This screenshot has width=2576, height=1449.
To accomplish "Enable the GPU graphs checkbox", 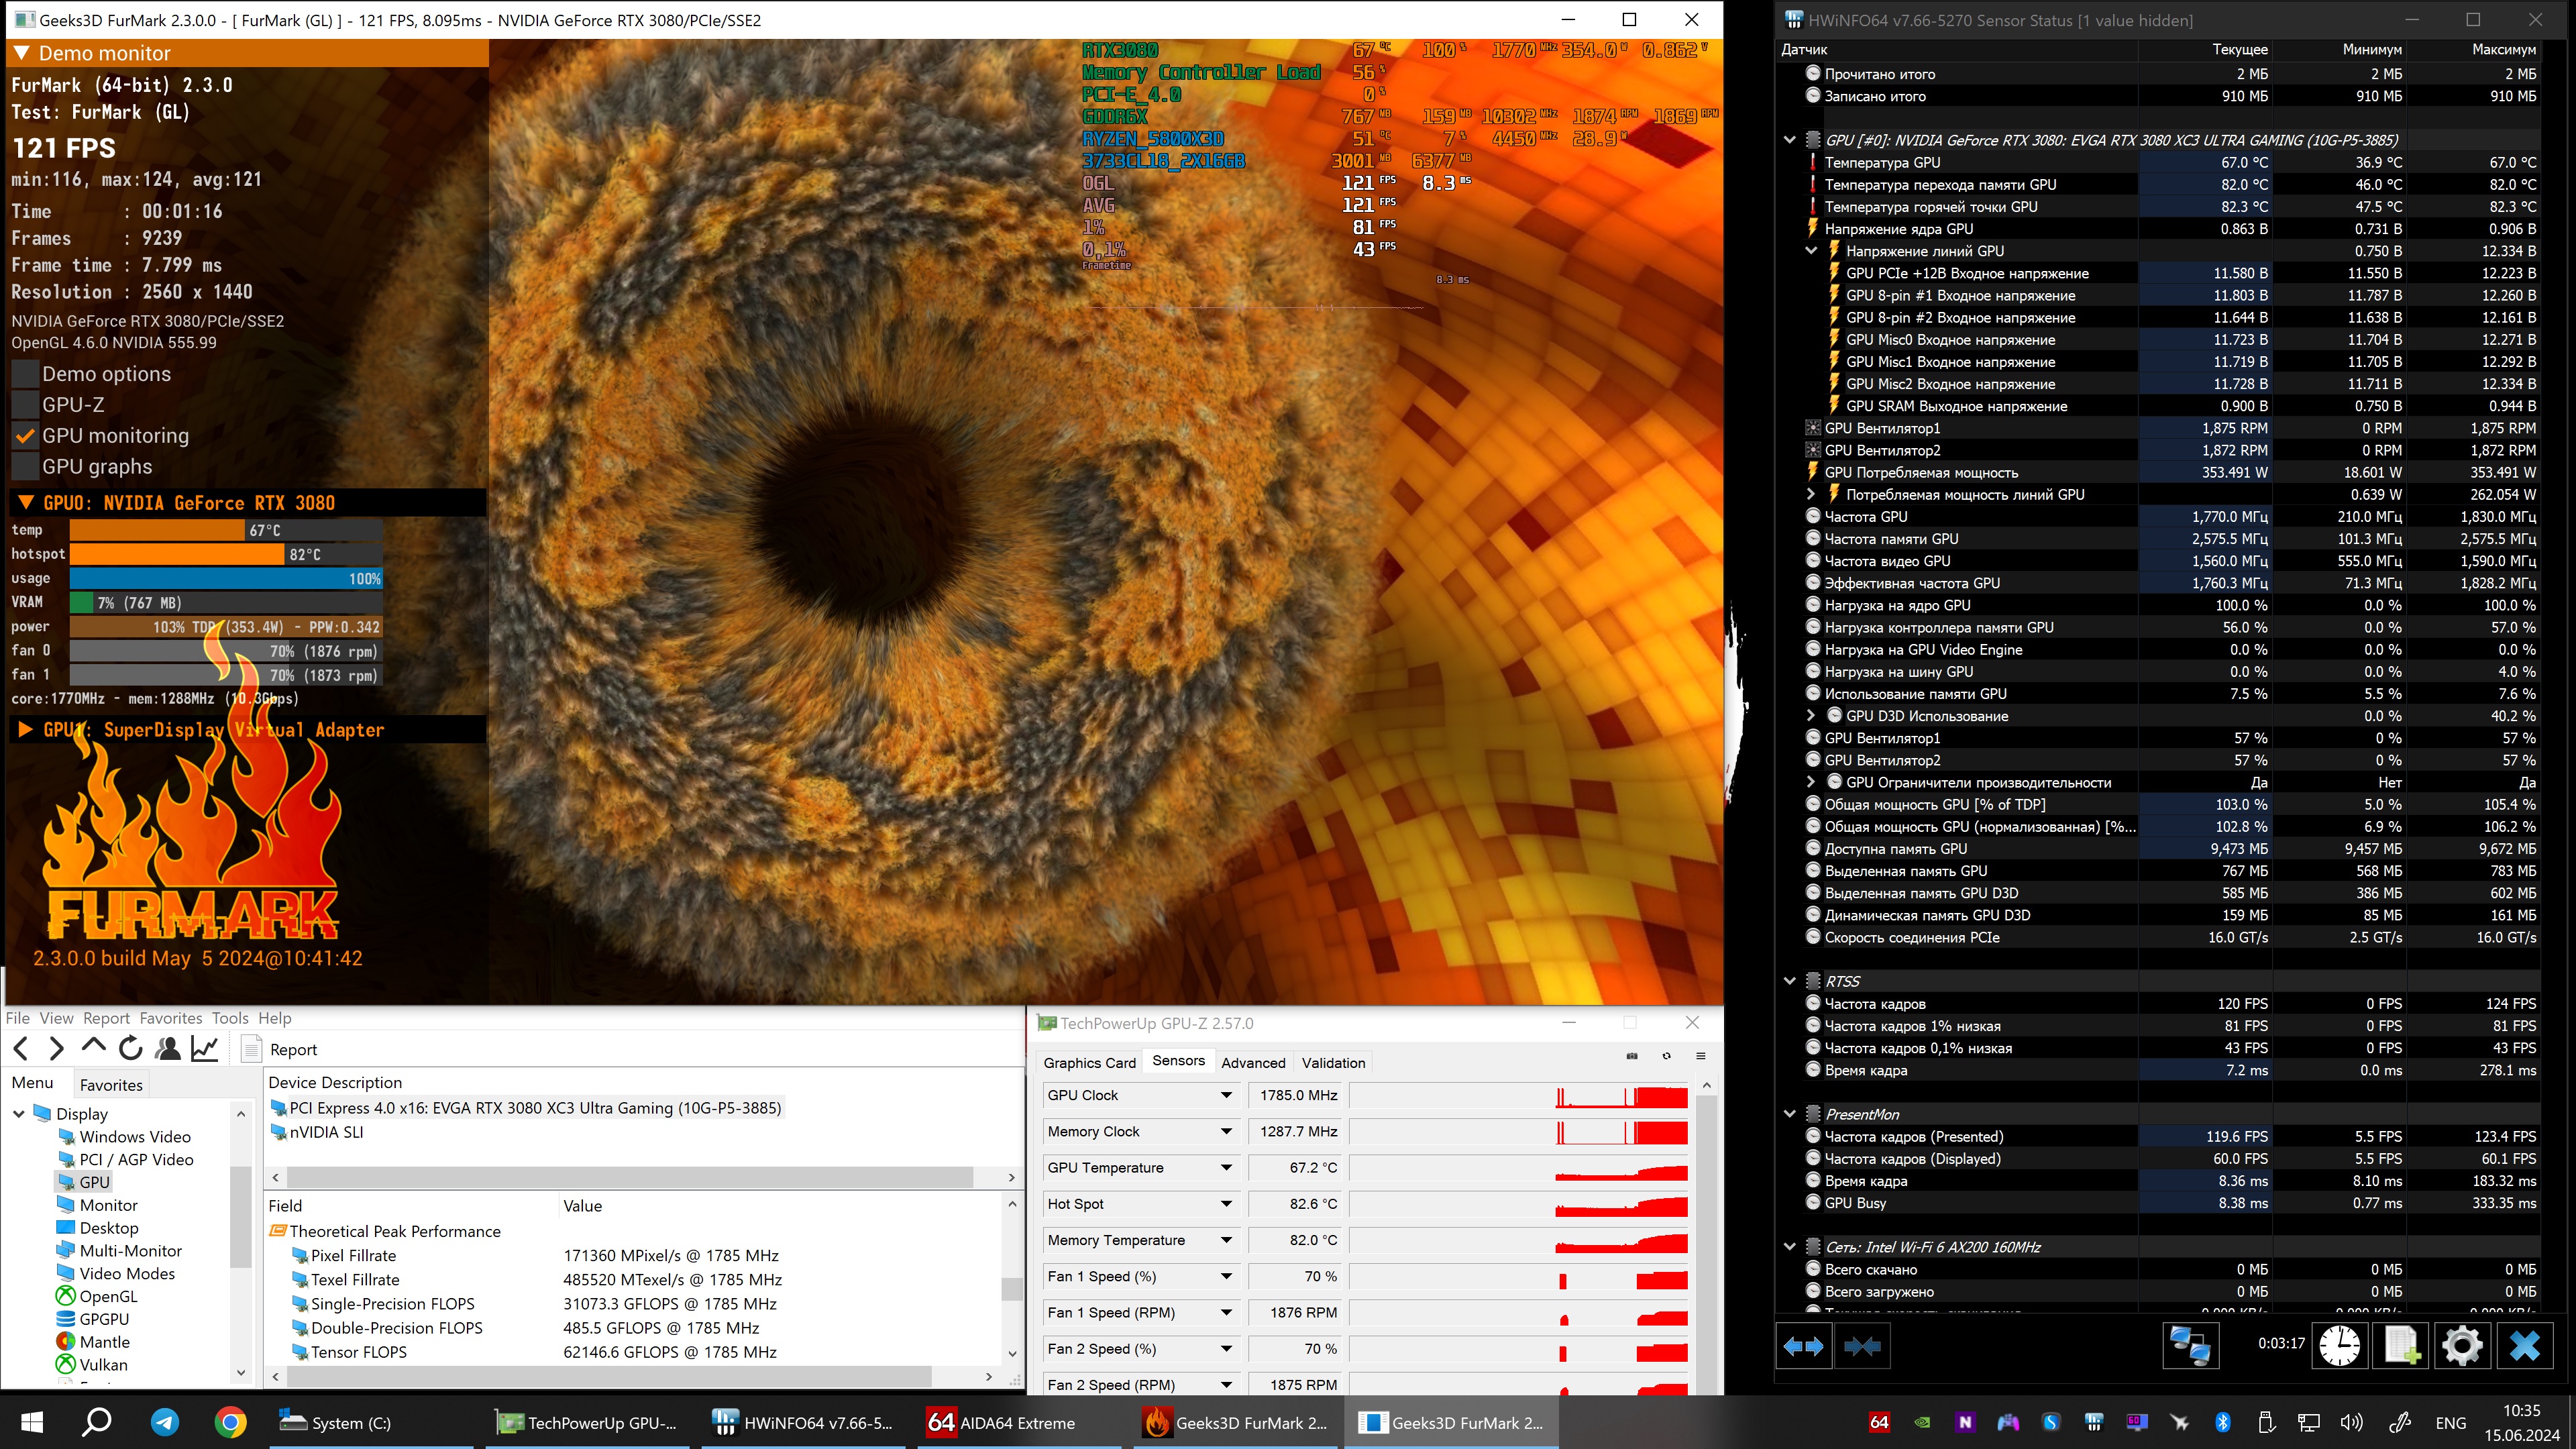I will (26, 467).
